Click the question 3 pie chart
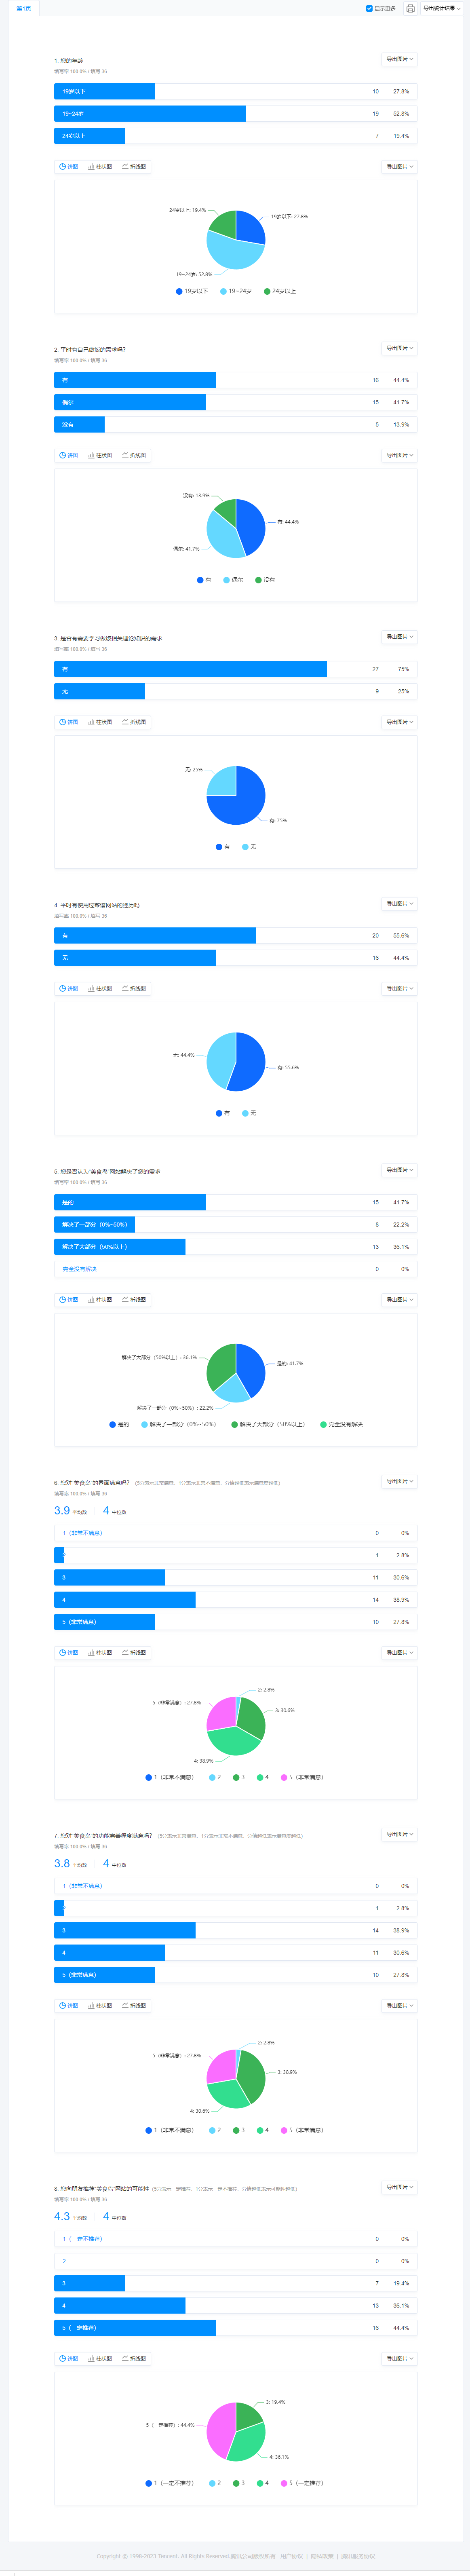Viewport: 470px width, 2576px height. click(236, 795)
